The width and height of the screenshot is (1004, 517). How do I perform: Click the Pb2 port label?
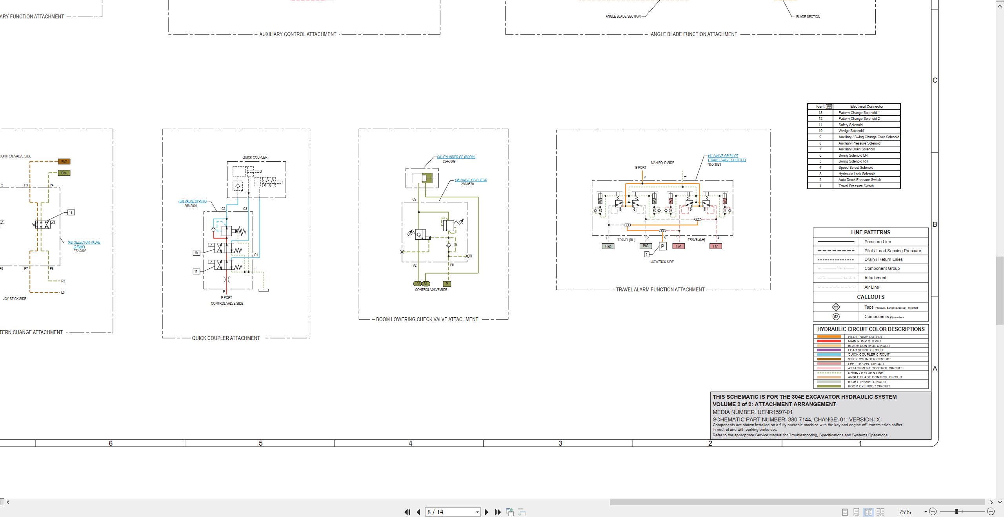[646, 246]
